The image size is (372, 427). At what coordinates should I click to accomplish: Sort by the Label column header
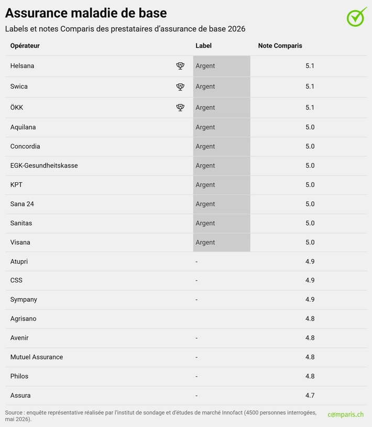[x=203, y=46]
